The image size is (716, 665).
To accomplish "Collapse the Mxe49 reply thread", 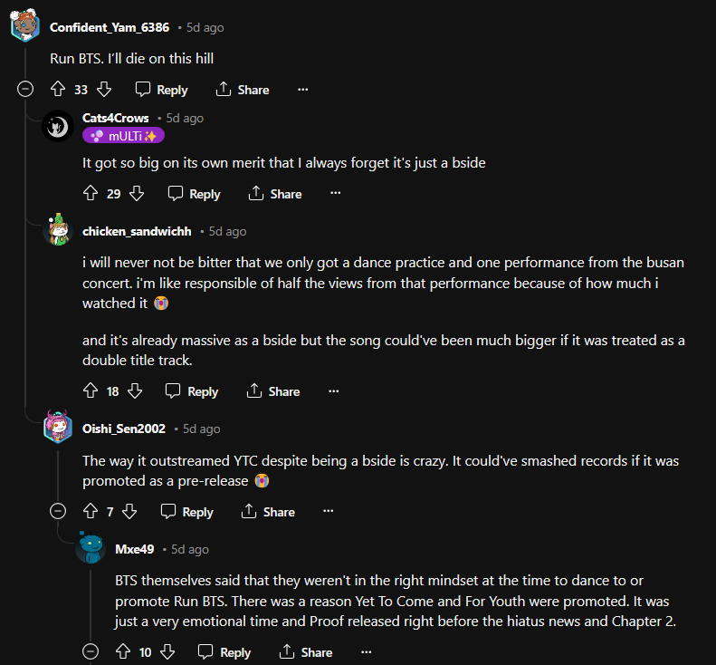I will click(x=91, y=652).
